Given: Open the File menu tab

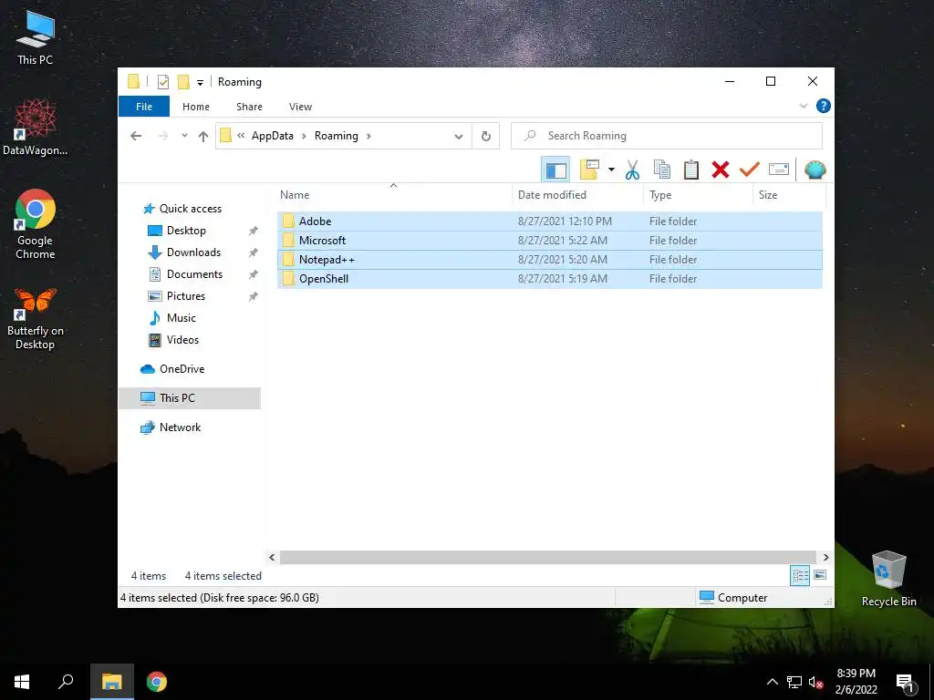Looking at the screenshot, I should click(144, 107).
